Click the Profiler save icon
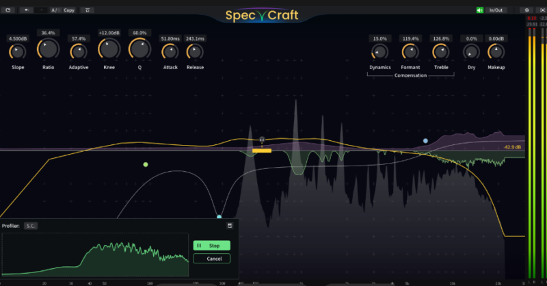Image resolution: width=547 pixels, height=286 pixels. tap(230, 226)
